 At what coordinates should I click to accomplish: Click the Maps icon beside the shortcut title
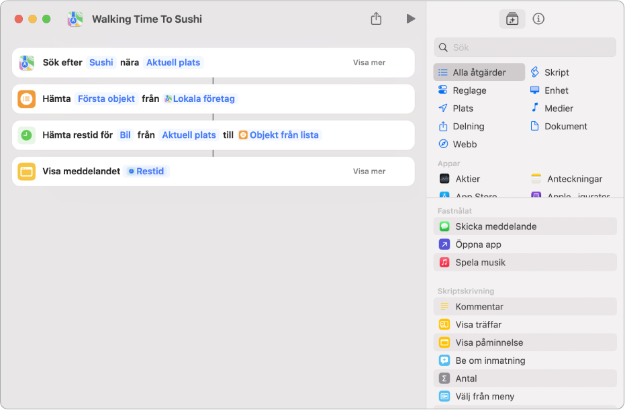point(75,19)
